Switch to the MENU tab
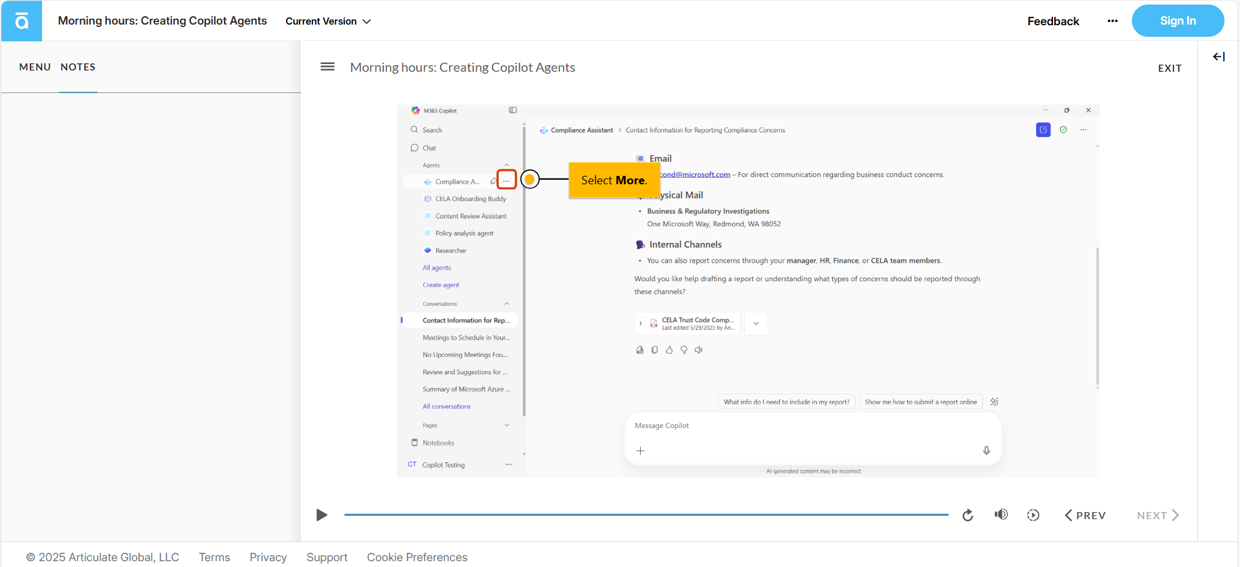This screenshot has height=567, width=1240. point(35,67)
